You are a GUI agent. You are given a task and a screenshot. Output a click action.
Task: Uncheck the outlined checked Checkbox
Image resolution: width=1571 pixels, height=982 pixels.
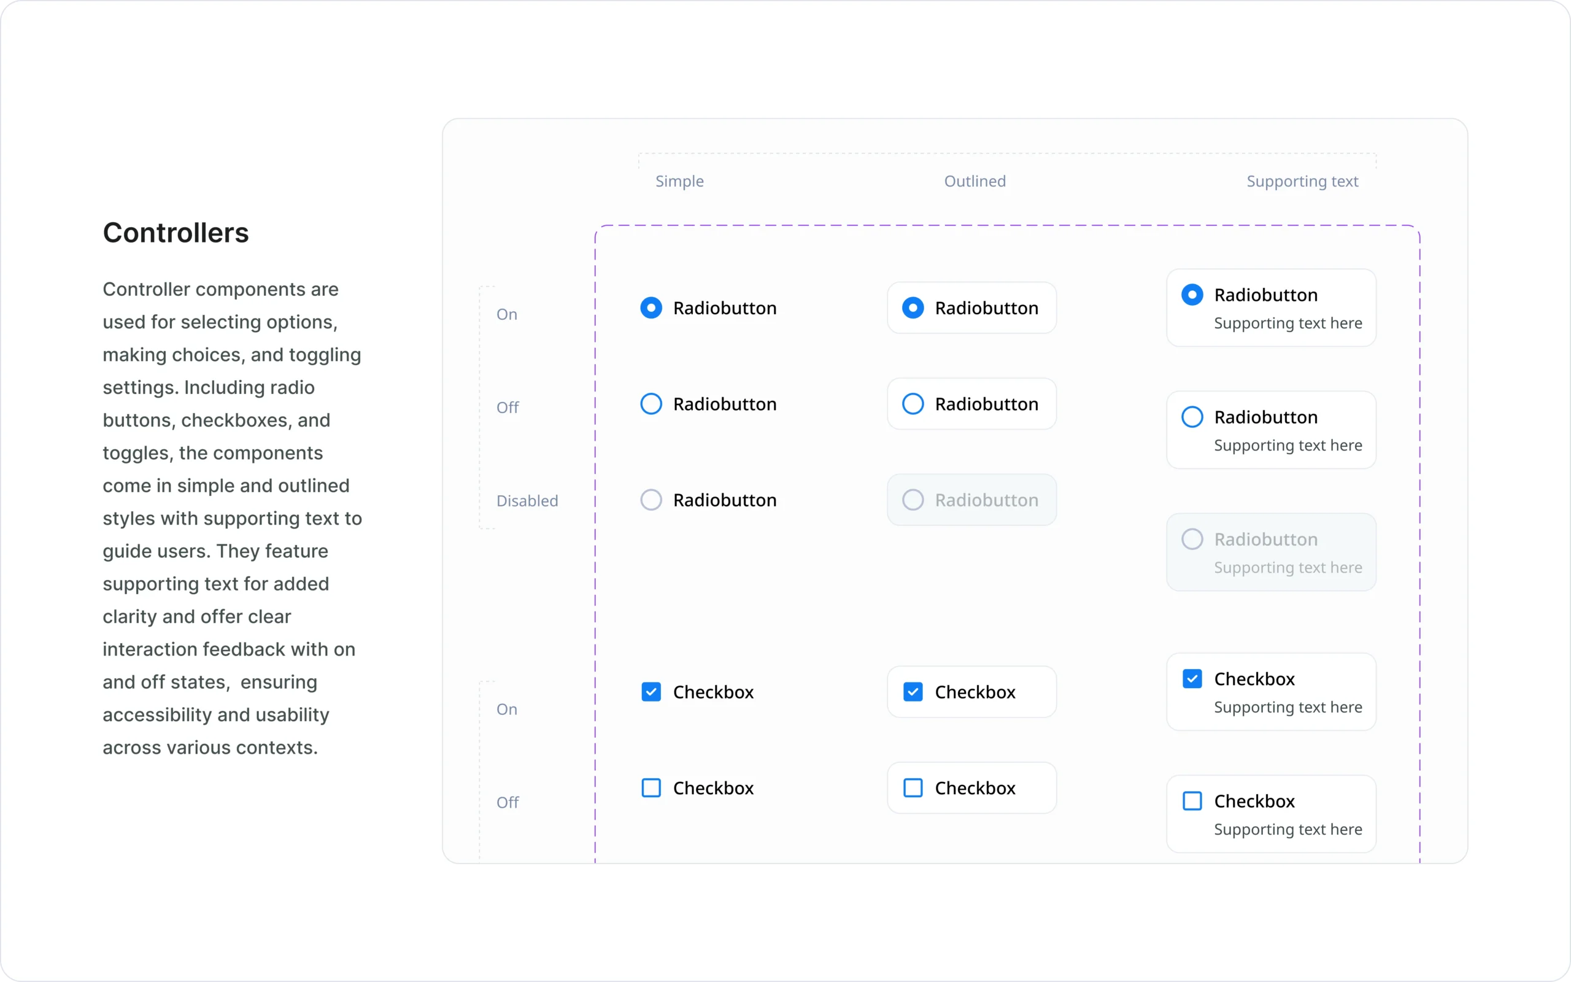click(x=913, y=691)
